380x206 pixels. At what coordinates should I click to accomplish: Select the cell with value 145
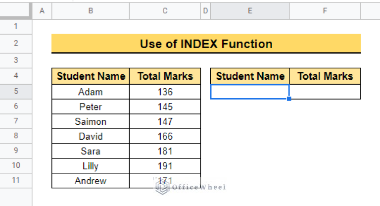165,106
